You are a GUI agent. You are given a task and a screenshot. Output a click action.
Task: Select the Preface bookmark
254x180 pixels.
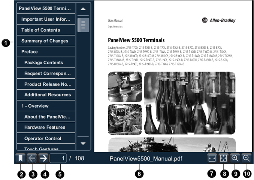click(x=46, y=52)
